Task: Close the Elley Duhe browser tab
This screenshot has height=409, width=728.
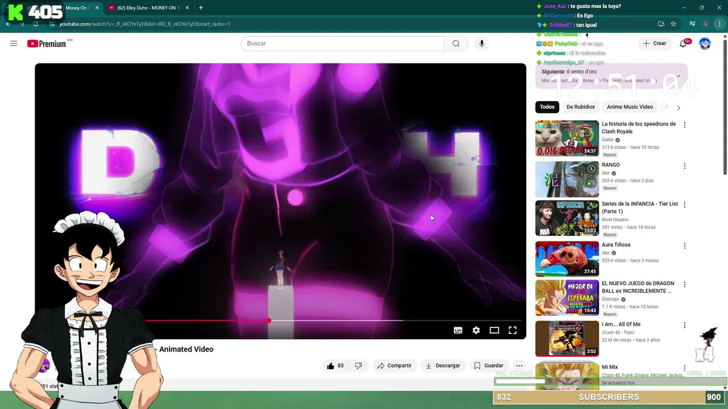Action: (186, 8)
